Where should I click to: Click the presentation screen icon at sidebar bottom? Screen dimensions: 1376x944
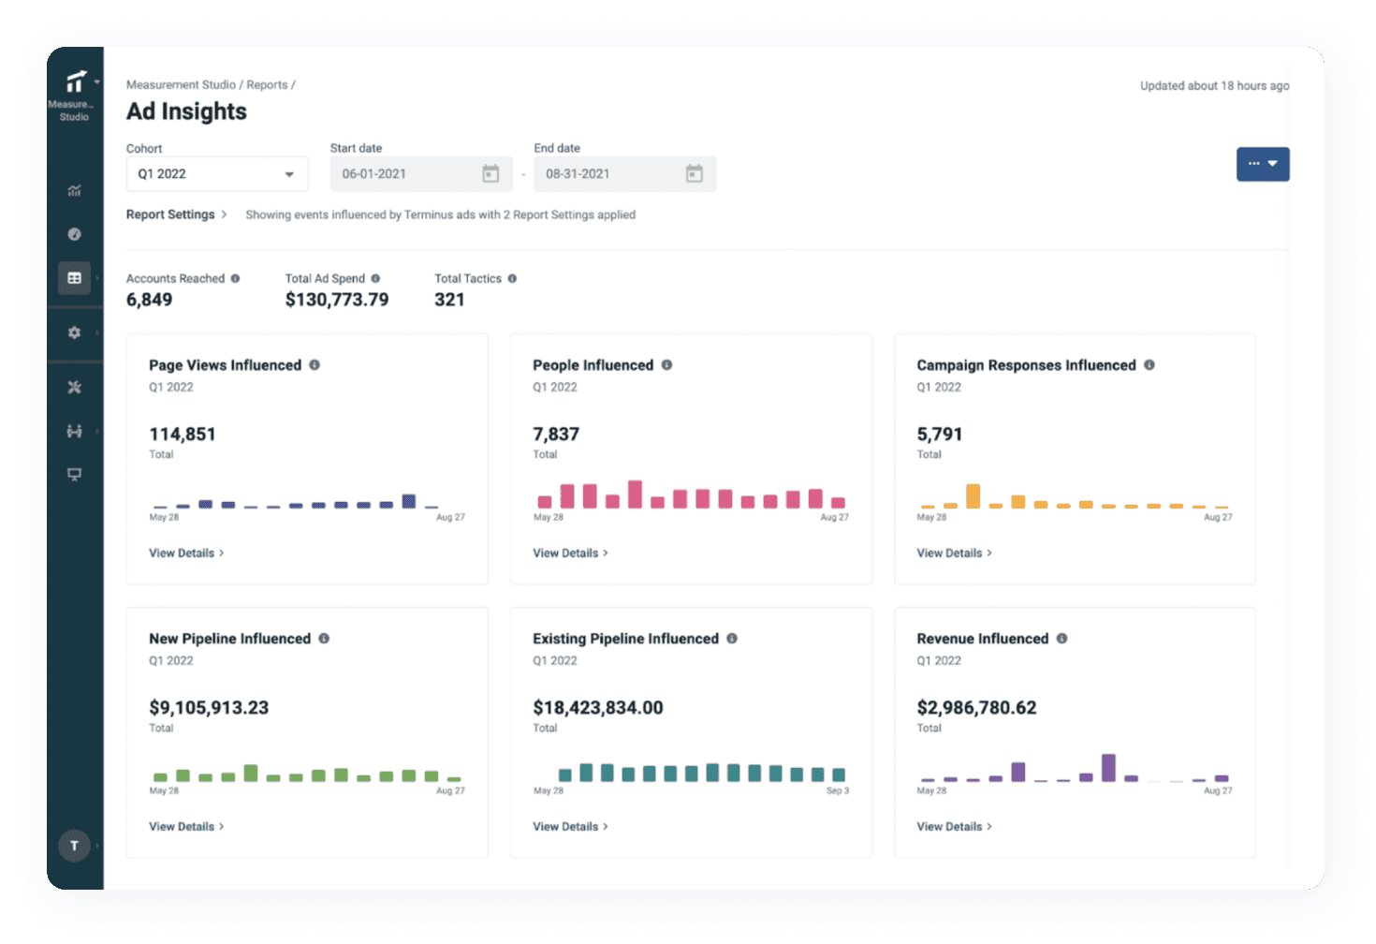[75, 475]
